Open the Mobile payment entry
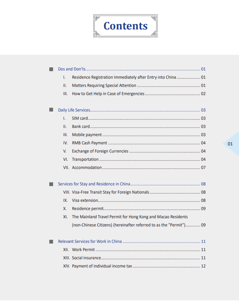The image size is (239, 301). coord(87,135)
